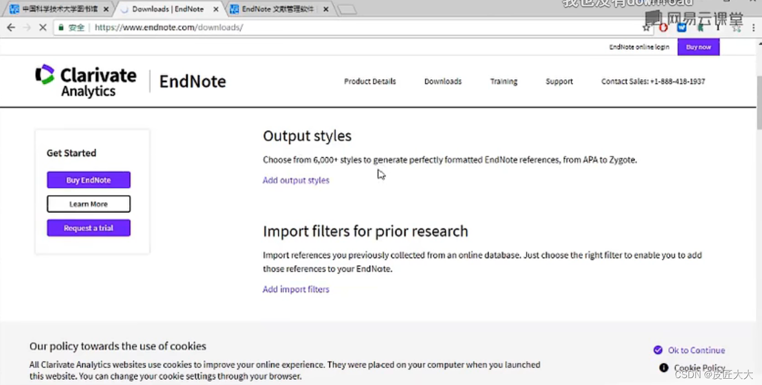762x385 pixels.
Task: Open the Chrome three-dot menu
Action: point(753,27)
